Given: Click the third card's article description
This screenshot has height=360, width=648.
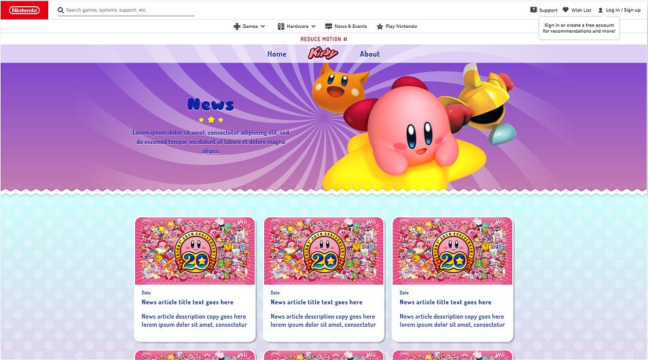Looking at the screenshot, I should [452, 321].
